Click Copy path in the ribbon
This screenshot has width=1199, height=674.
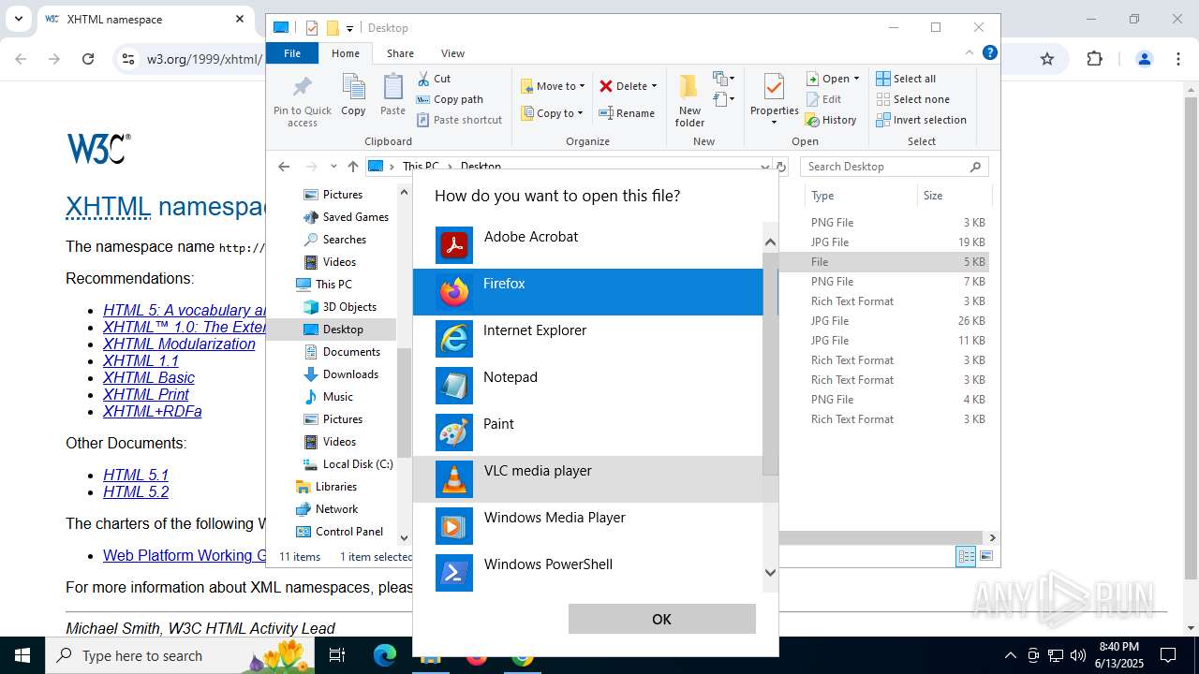coord(450,99)
